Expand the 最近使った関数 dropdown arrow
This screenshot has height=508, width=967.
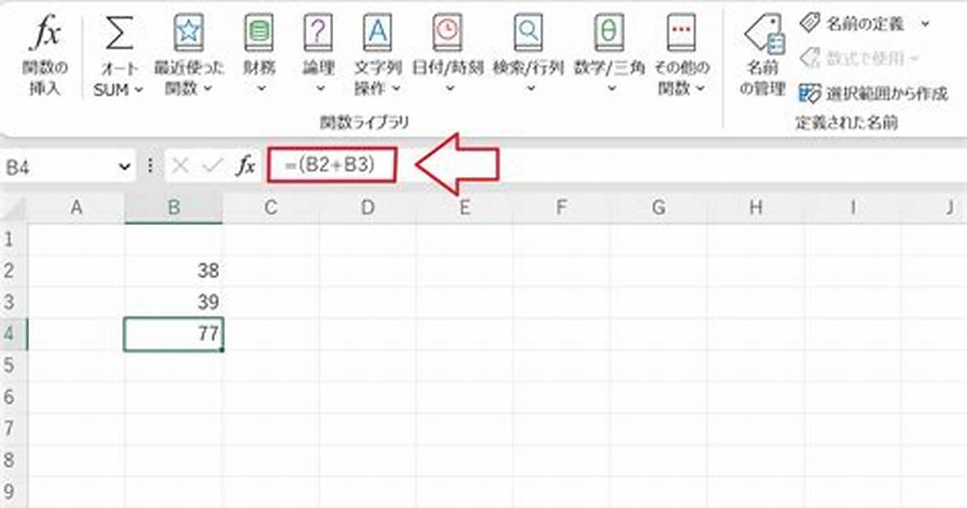(208, 89)
